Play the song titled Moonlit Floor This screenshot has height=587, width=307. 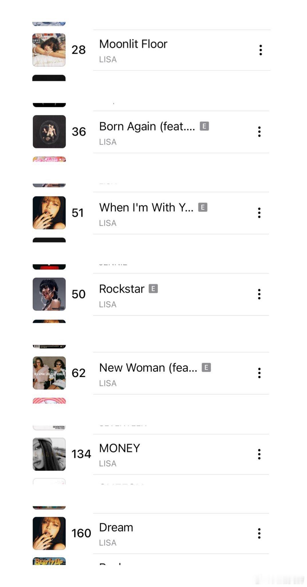click(133, 44)
